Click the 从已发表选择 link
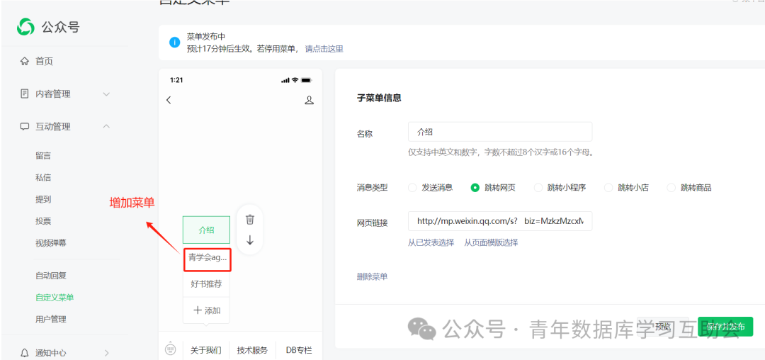Image resolution: width=765 pixels, height=360 pixels. pyautogui.click(x=431, y=242)
